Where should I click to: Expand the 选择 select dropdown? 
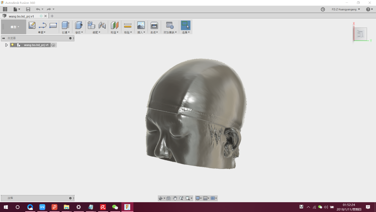pyautogui.click(x=186, y=32)
